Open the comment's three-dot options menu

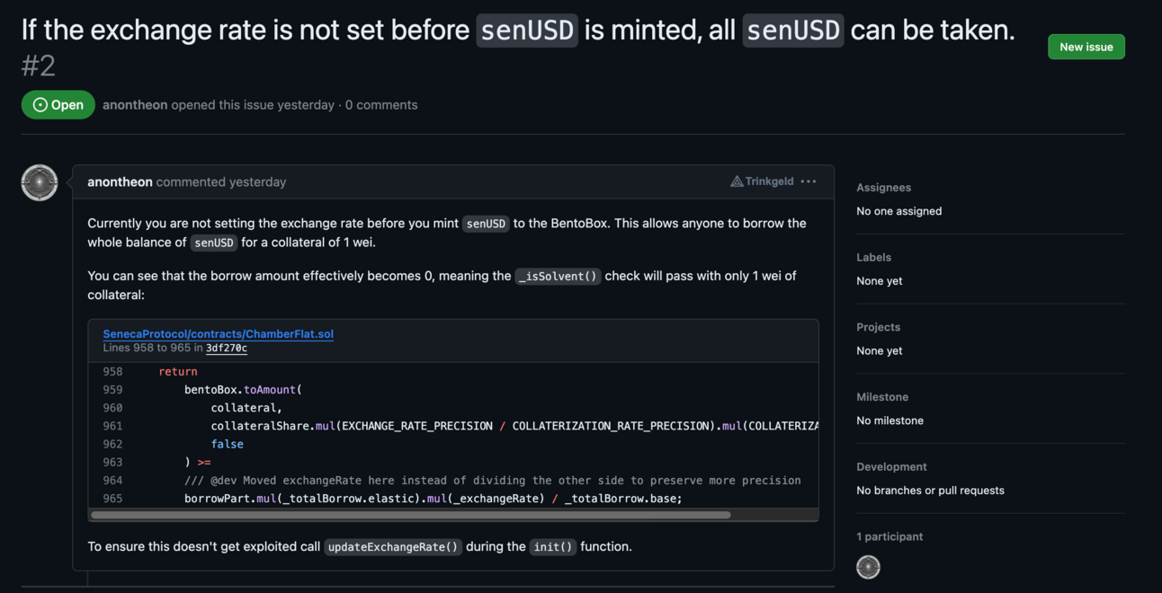pos(809,181)
